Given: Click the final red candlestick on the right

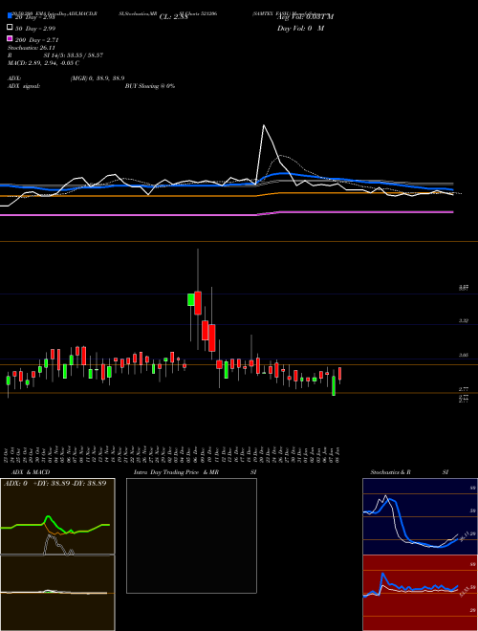Looking at the screenshot, I should click(340, 374).
